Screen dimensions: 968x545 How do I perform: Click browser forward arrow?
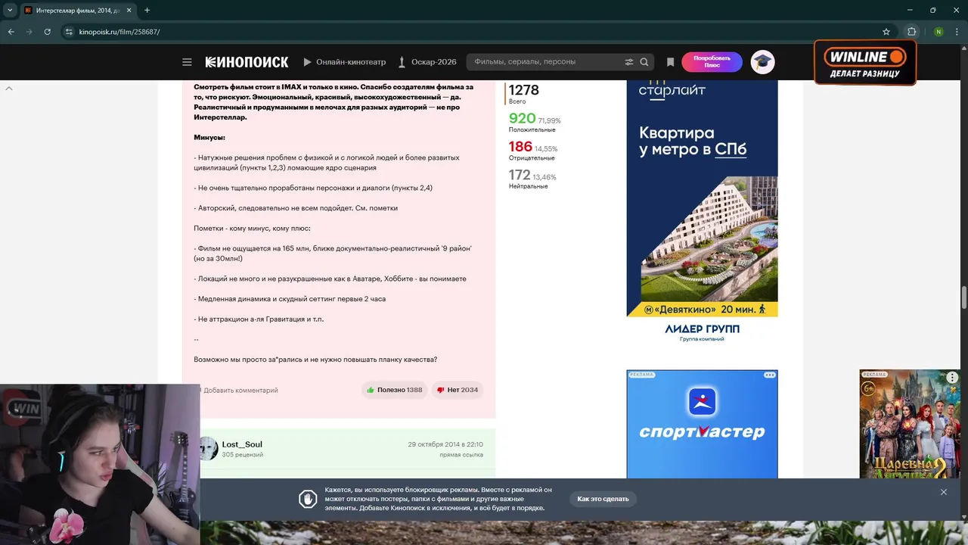29,32
